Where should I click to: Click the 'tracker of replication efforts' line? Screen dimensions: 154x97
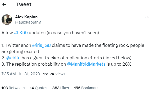pyautogui.click(x=67, y=58)
